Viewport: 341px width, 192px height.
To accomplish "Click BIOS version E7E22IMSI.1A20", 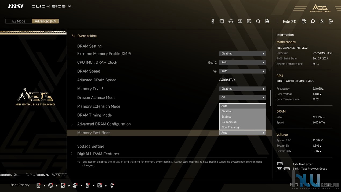I will point(322,53).
